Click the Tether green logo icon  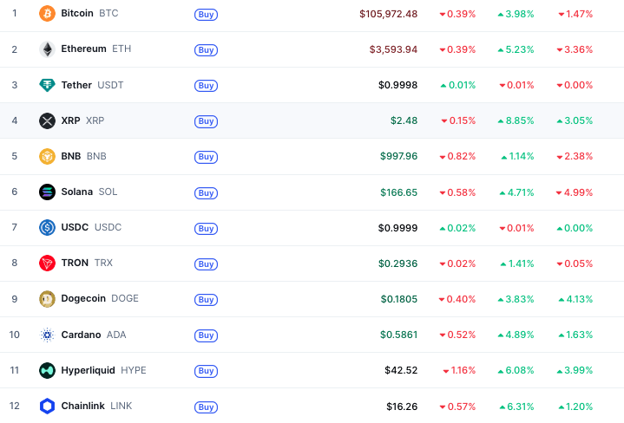(x=47, y=85)
